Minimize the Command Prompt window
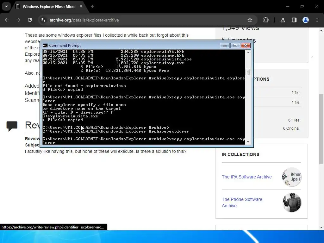Image resolution: width=324 pixels, height=243 pixels. 225,46
